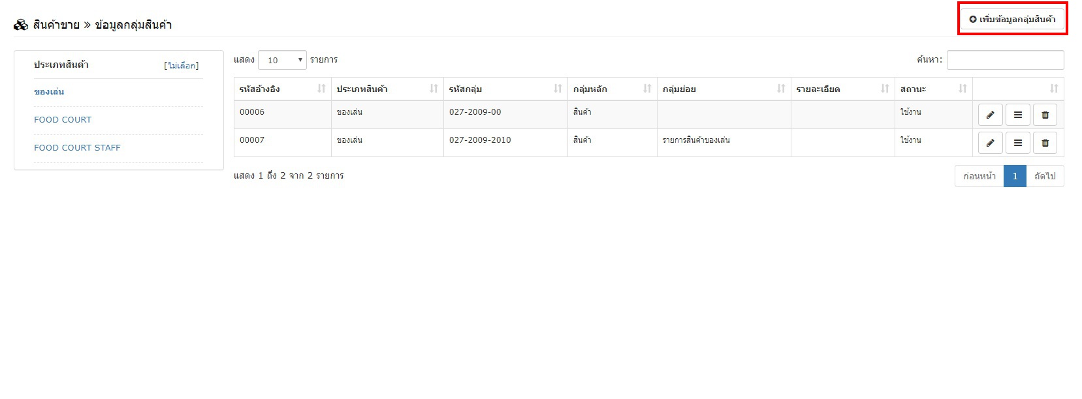Click the แสดง 1 ถึง 2 จาก 2 รายการ summary
1082x399 pixels.
(x=289, y=176)
